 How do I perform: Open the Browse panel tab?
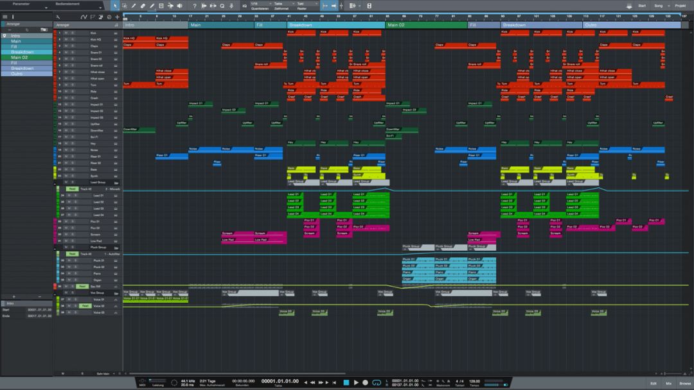click(x=684, y=383)
